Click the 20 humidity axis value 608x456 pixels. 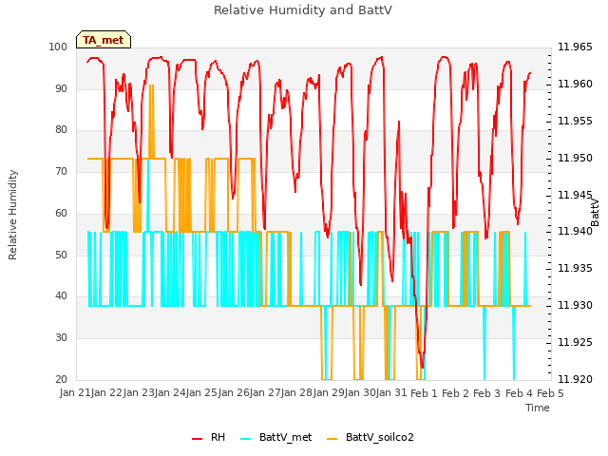tap(61, 379)
